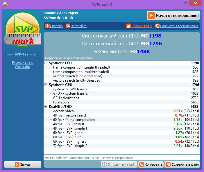Select 48 fps - [SVP] fastest row
Screen dimensions: 204x172
tap(122, 124)
